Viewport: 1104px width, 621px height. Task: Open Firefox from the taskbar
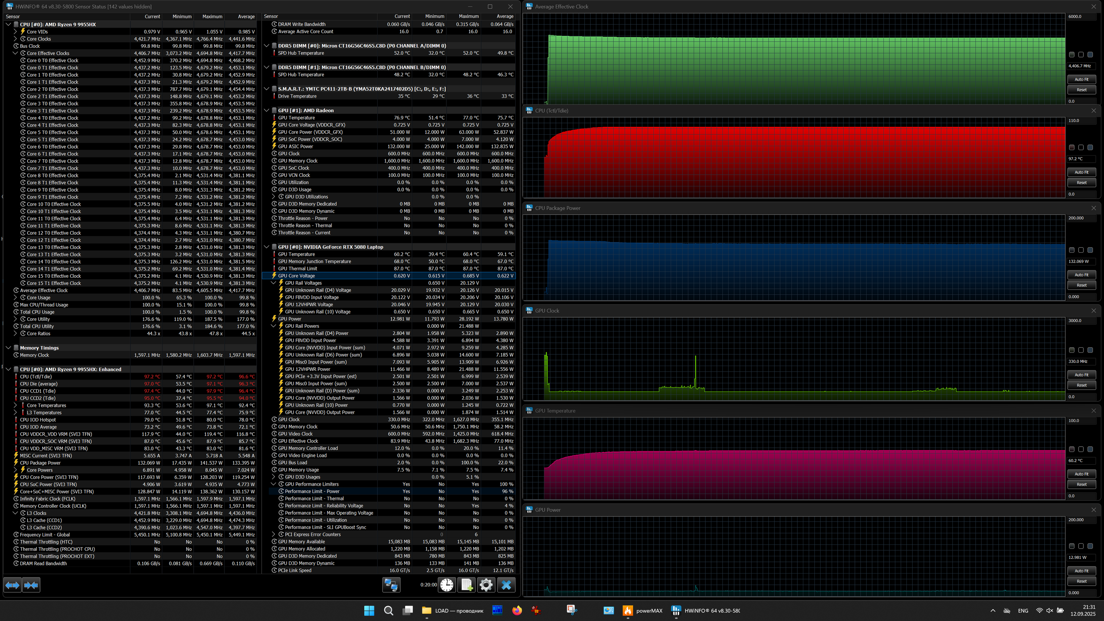[x=517, y=611]
